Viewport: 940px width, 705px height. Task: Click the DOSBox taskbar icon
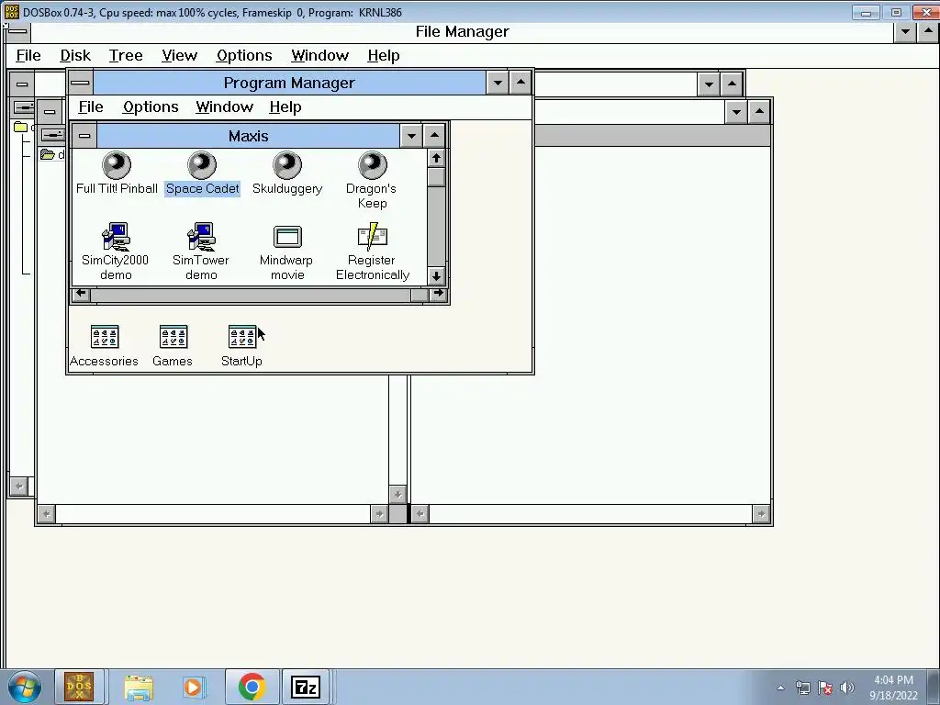click(x=79, y=687)
